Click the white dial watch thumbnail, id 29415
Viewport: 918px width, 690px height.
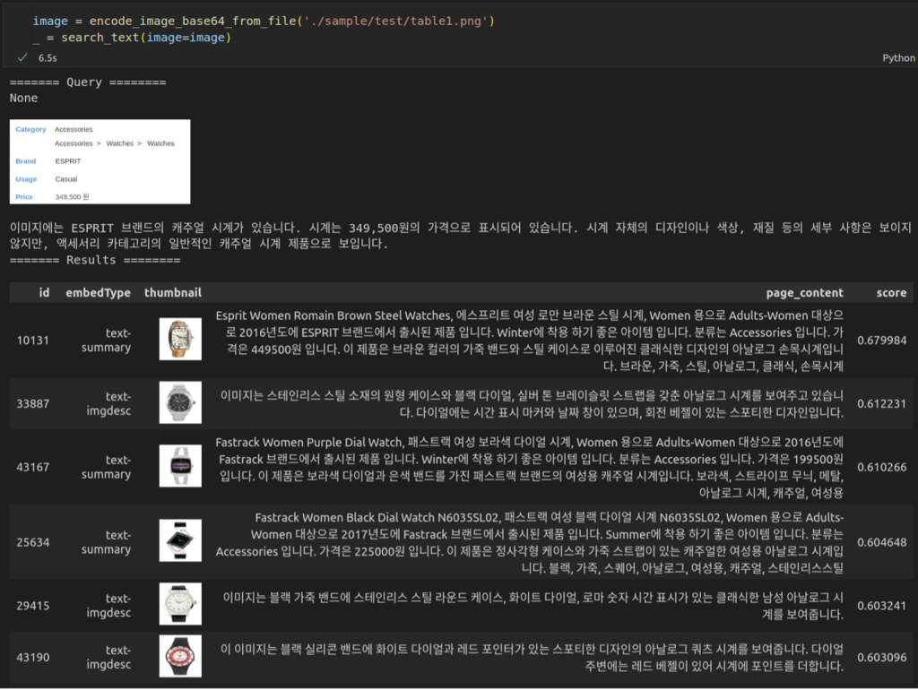(x=180, y=604)
